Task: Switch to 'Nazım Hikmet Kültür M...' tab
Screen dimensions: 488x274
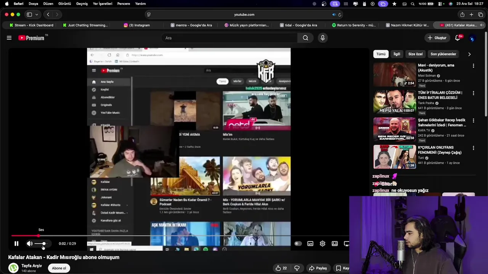Action: click(407, 25)
